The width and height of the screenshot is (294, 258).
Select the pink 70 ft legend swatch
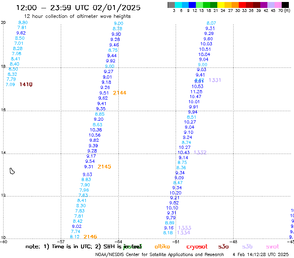click(x=278, y=5)
